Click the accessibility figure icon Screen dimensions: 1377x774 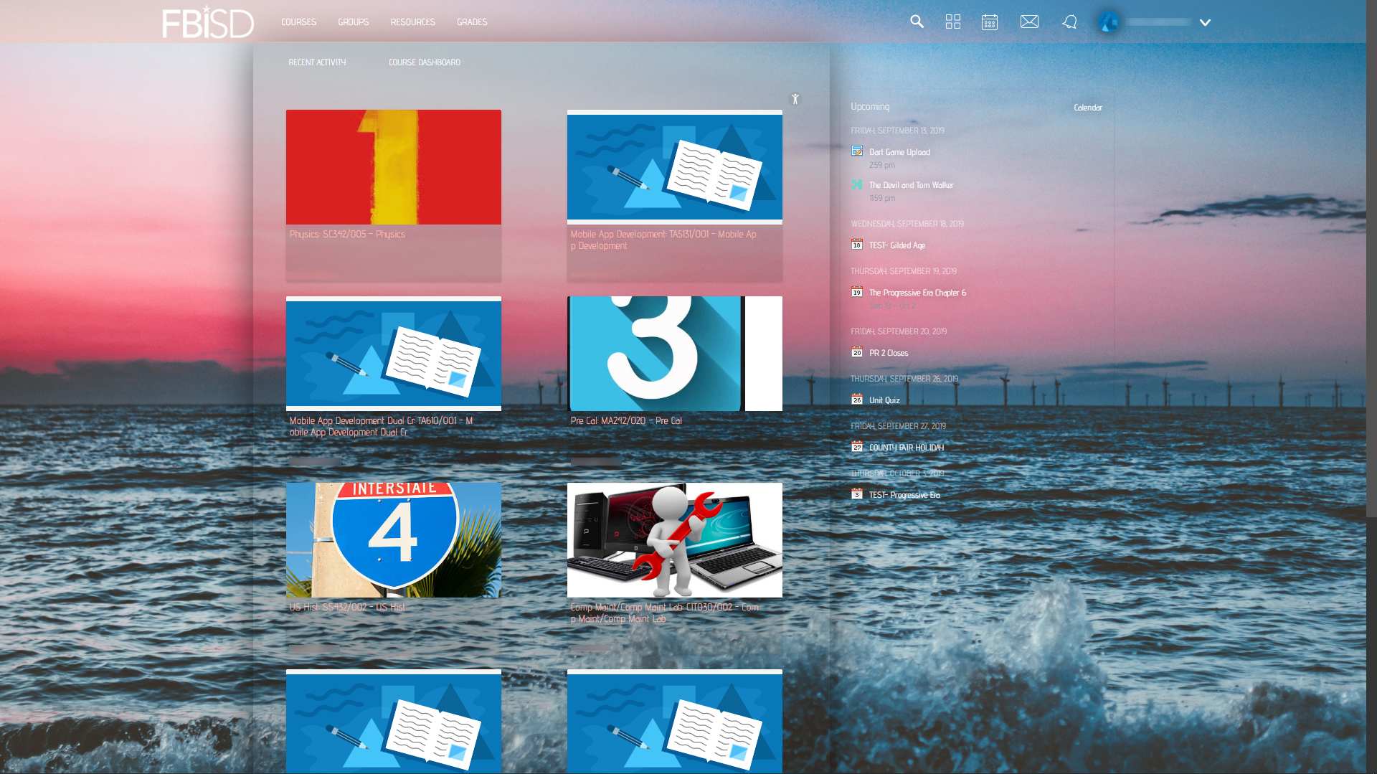click(x=795, y=99)
